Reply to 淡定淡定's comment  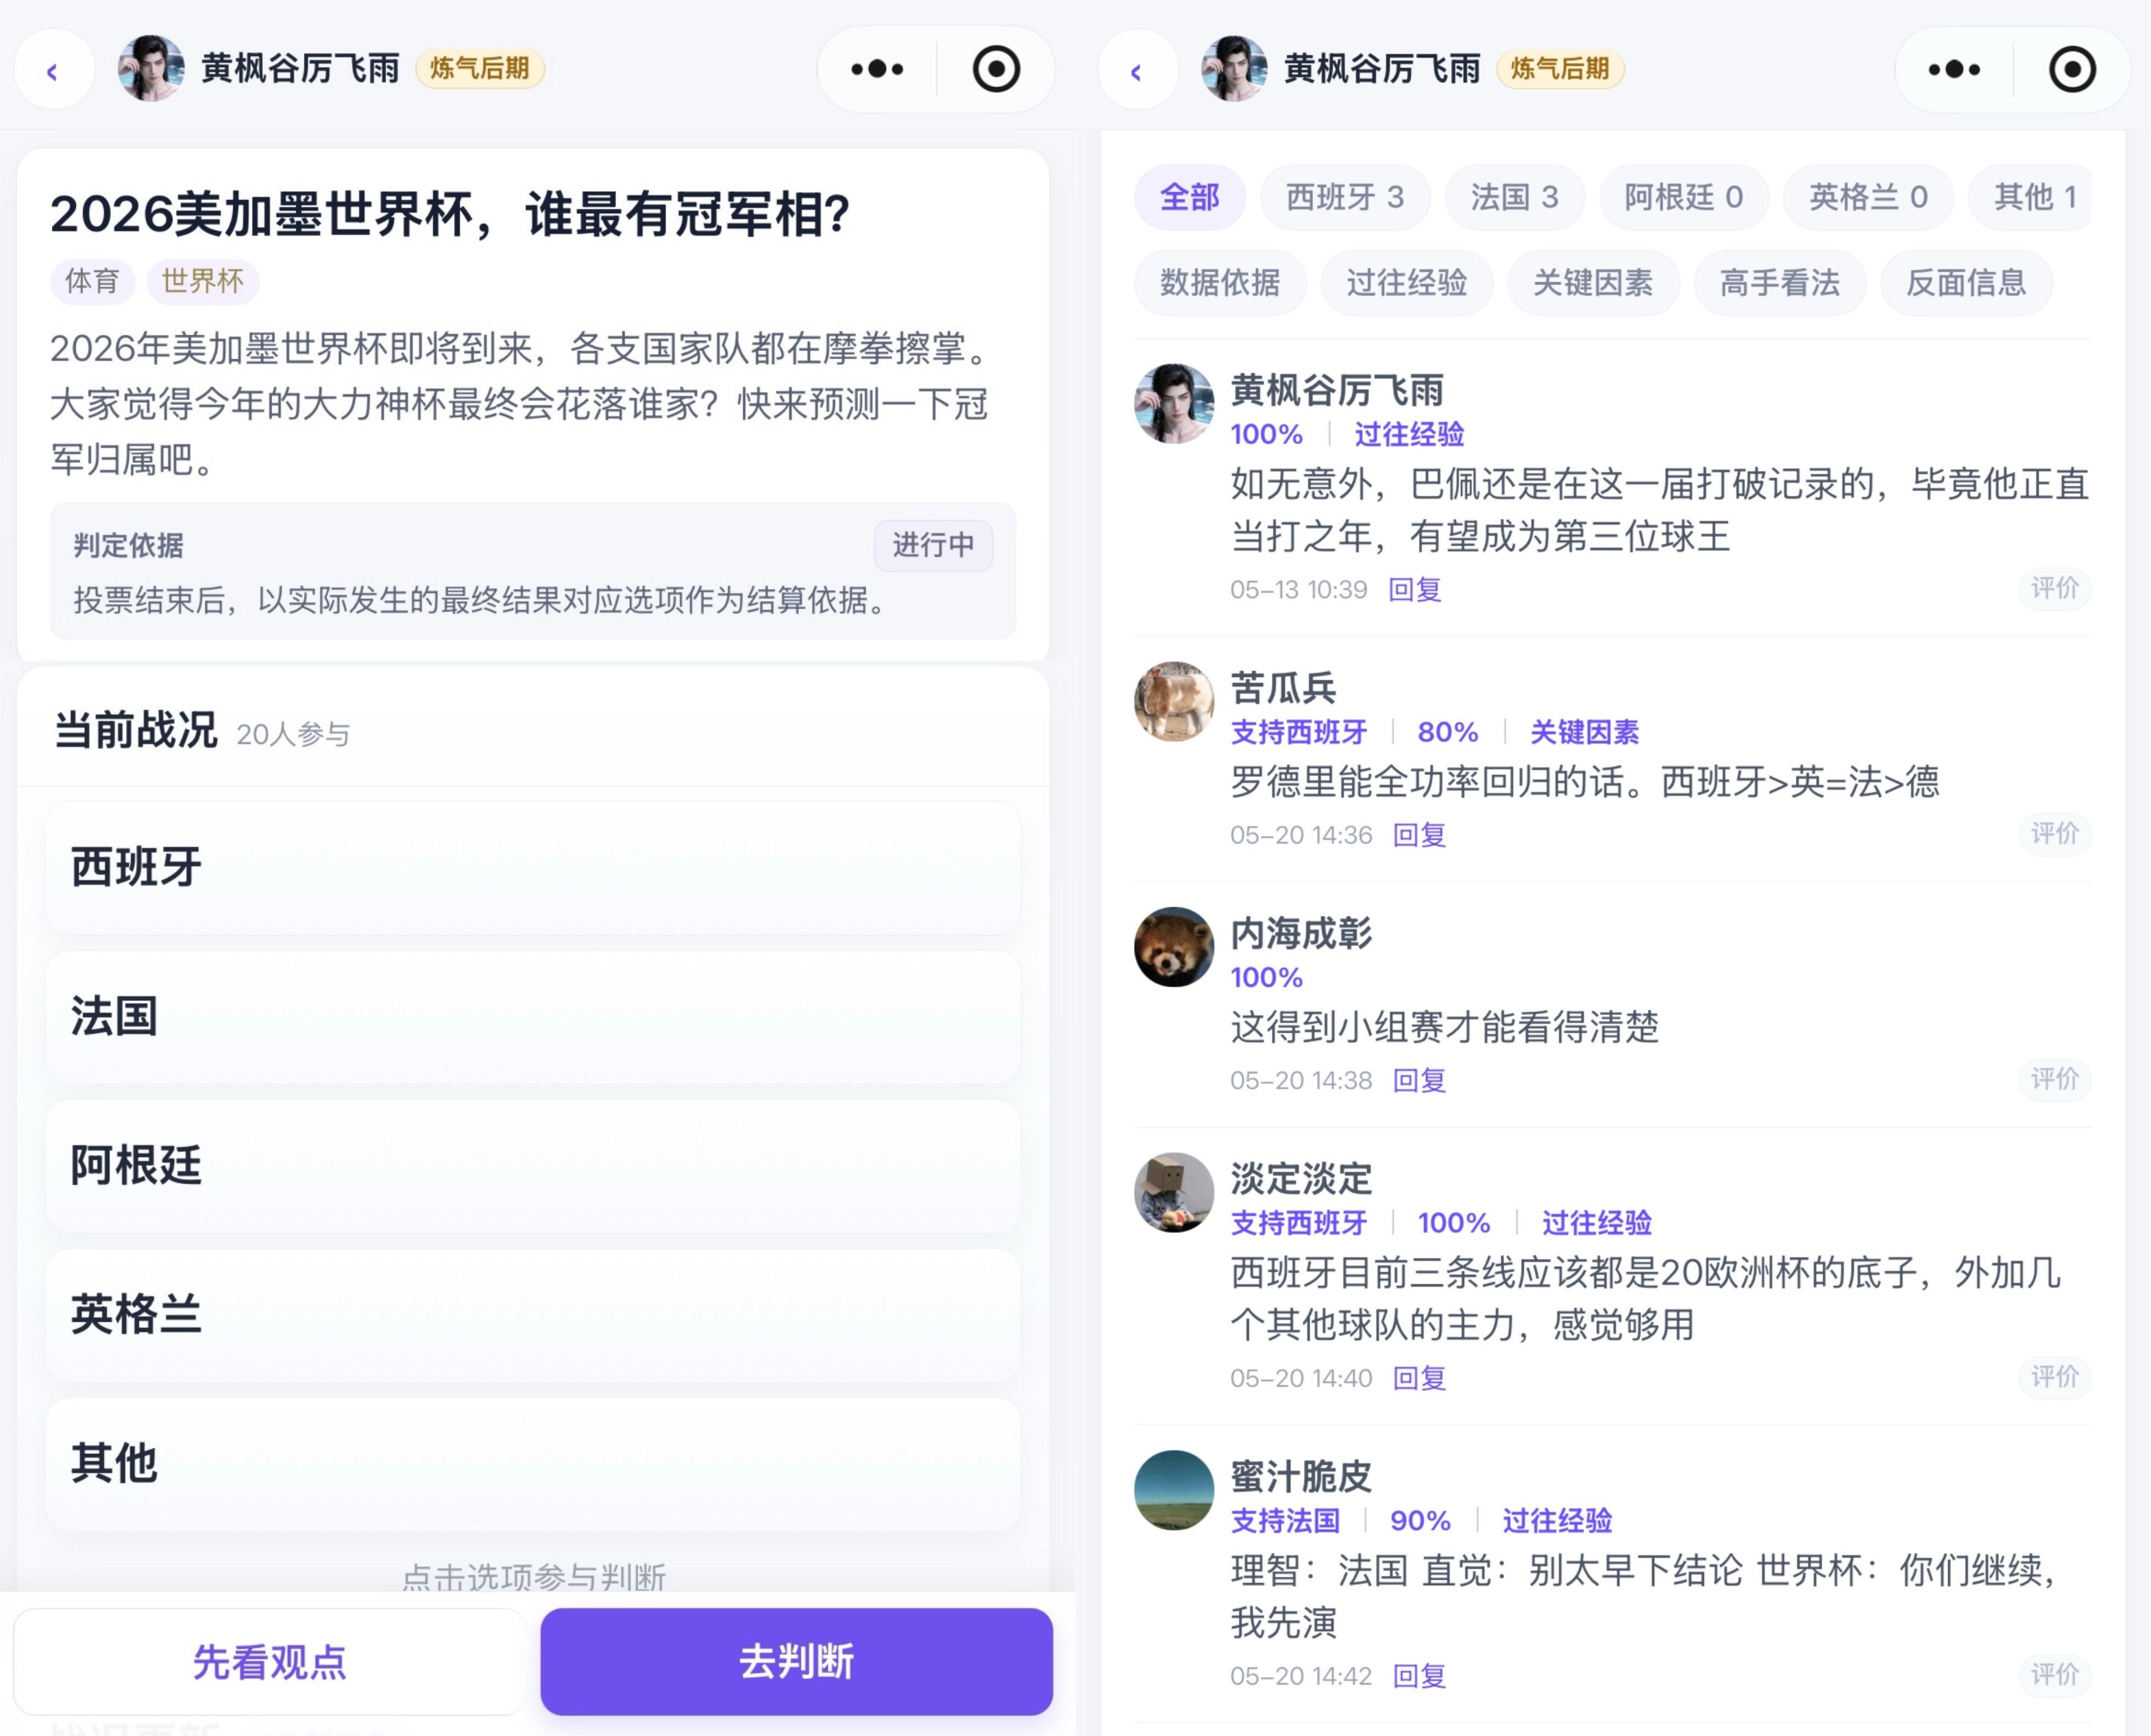click(1420, 1378)
